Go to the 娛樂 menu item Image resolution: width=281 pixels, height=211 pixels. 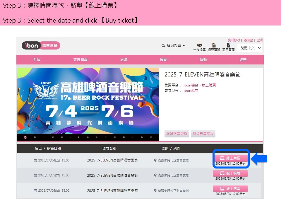pos(243,59)
